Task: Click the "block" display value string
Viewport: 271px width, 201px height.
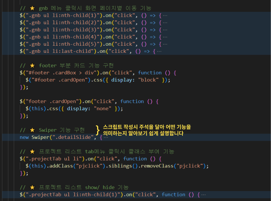Action: point(148,80)
